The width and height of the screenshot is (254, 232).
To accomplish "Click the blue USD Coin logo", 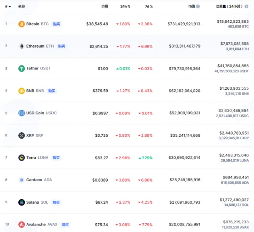I will (22, 113).
